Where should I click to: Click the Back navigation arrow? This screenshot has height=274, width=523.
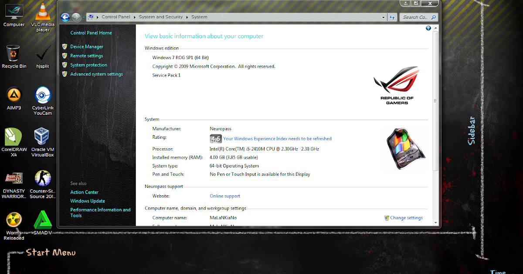(x=65, y=17)
